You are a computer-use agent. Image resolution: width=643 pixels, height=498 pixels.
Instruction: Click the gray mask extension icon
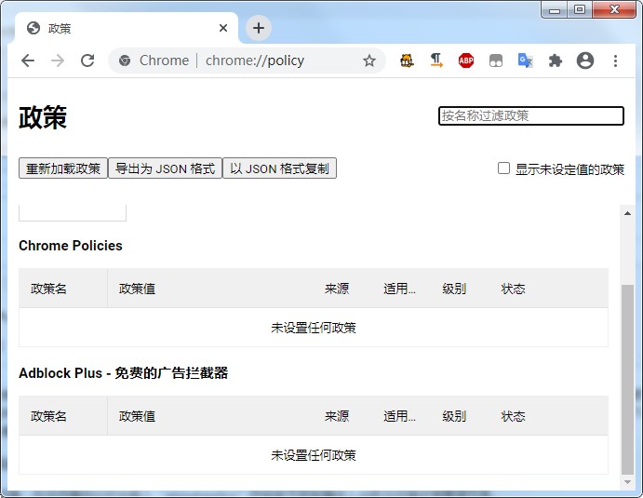496,61
